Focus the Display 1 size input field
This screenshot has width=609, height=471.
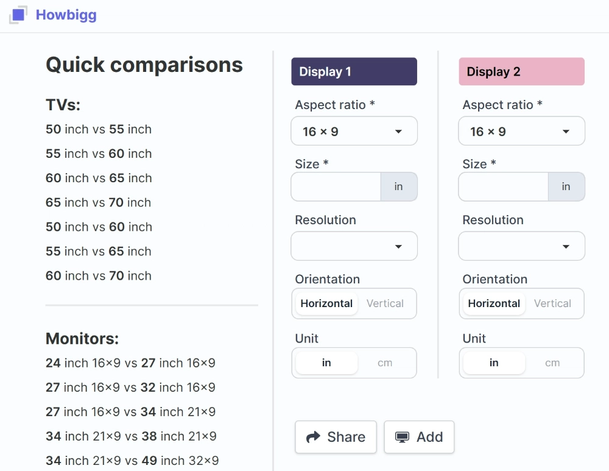[x=336, y=187]
